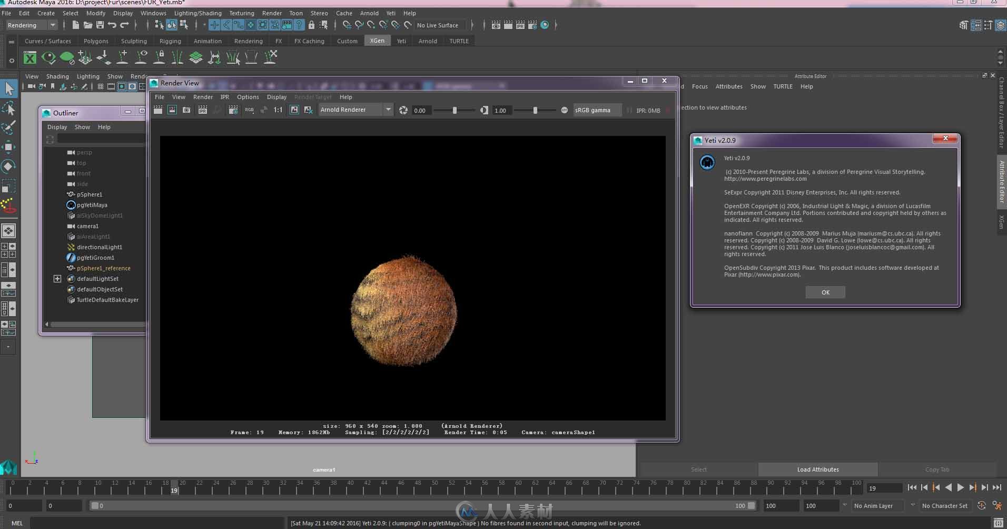Viewport: 1007px width, 529px height.
Task: Open the Rendering menu set dropdown
Action: click(32, 25)
